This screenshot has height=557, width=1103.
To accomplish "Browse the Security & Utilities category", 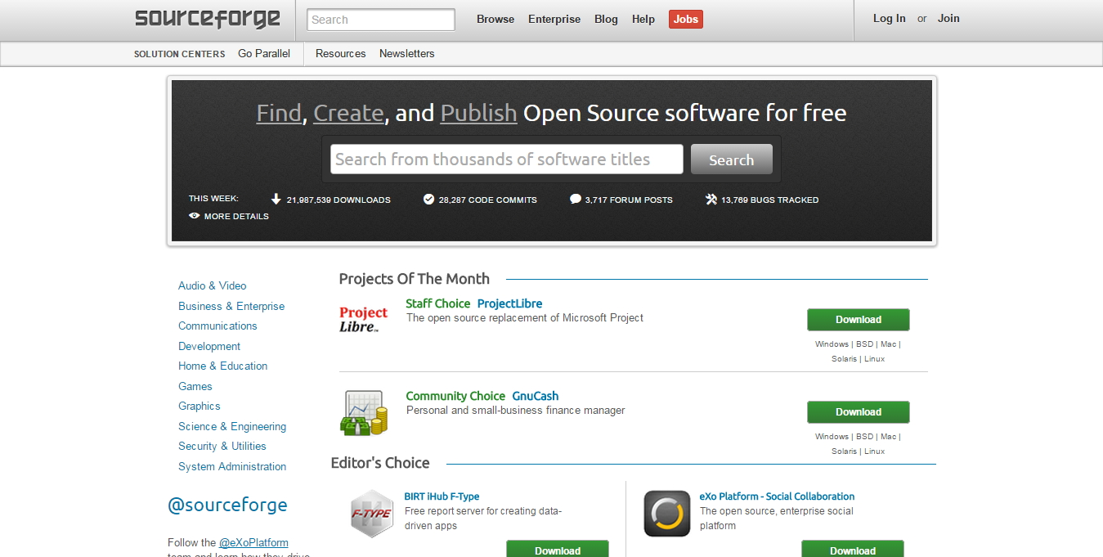I will click(222, 447).
